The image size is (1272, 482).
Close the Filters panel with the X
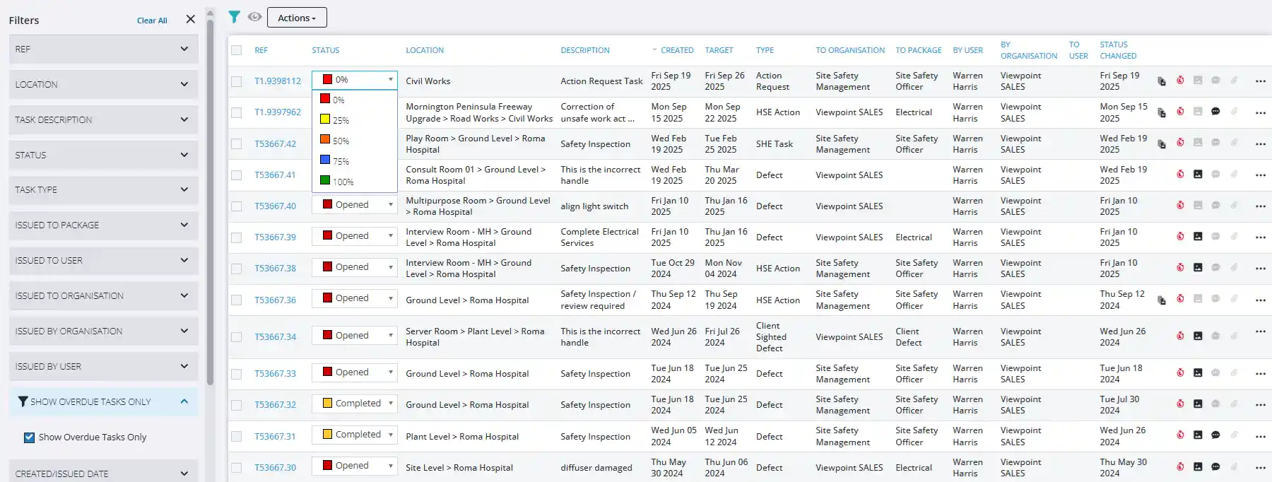click(190, 20)
